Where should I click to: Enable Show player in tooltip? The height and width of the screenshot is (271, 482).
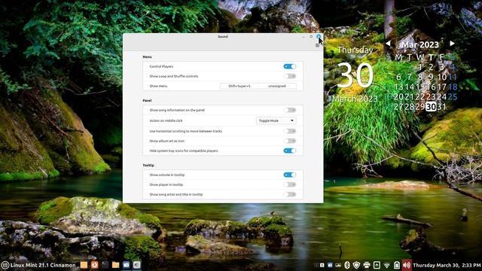pos(289,184)
